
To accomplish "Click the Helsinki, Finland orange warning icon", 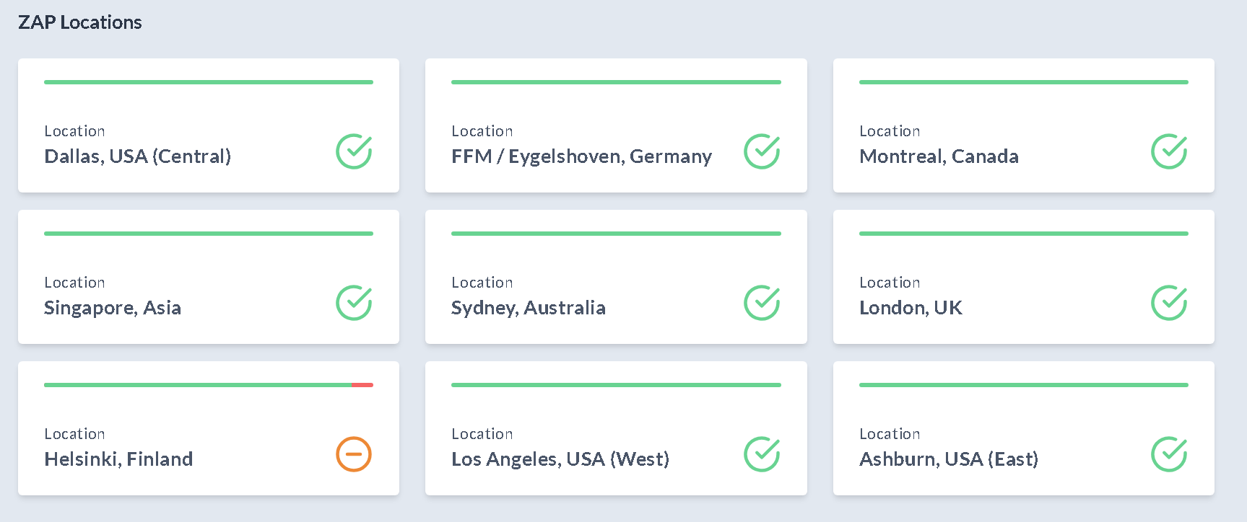I will coord(354,454).
